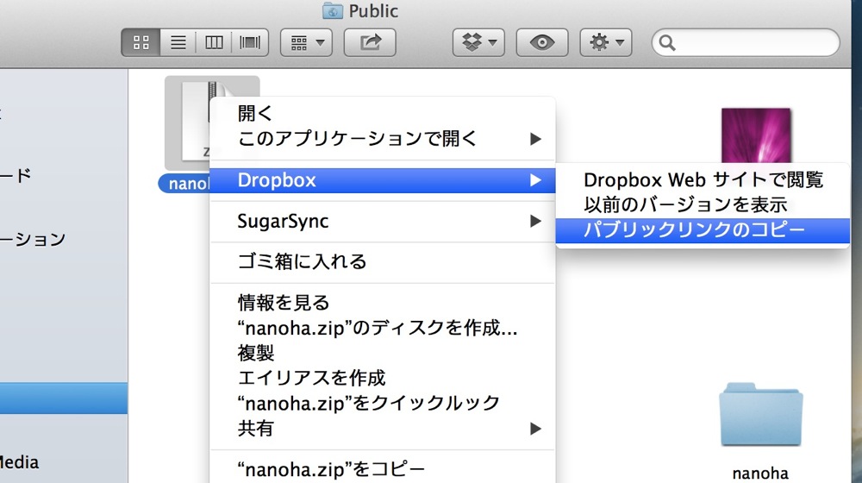Select 以前のバージョンを表示 submenu item
This screenshot has height=483, width=862.
[x=703, y=204]
